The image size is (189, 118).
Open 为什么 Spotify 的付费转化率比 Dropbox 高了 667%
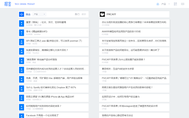coord(51,87)
